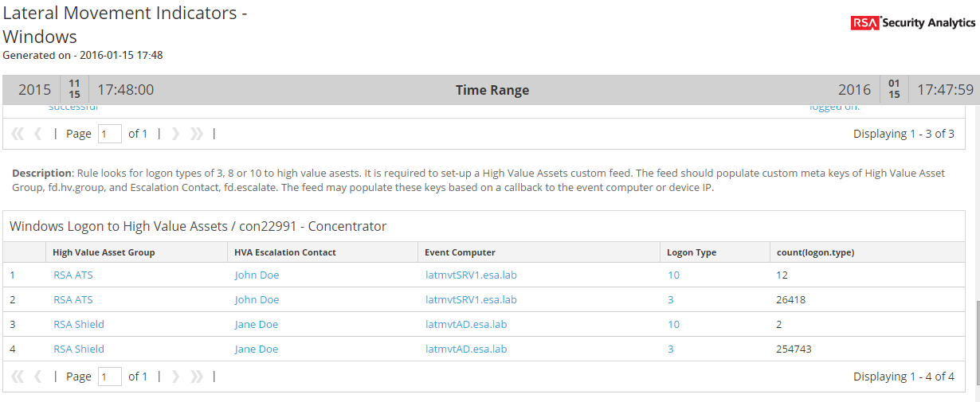Viewport: 980px width, 402px height.
Task: Click next-page arrow in lower table pagination
Action: coord(176,377)
